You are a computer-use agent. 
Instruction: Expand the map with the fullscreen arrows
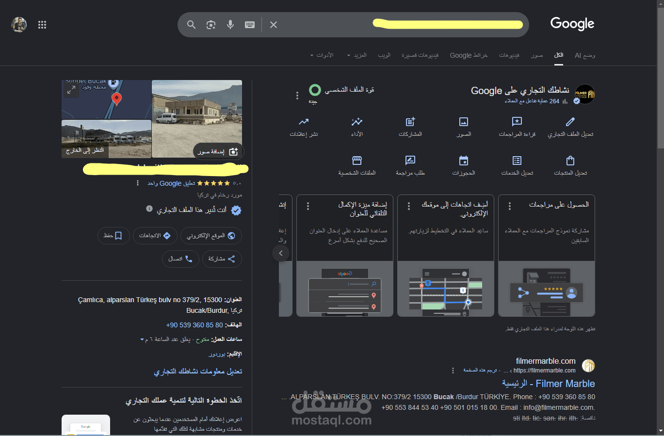[71, 90]
